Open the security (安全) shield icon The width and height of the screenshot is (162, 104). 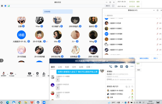(37, 74)
